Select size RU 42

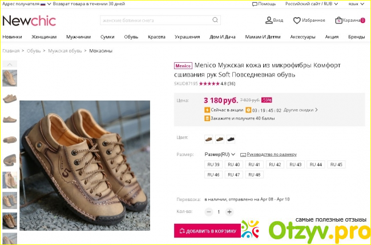[x=275, y=164]
